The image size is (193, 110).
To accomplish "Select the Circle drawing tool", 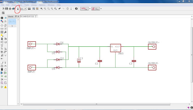I will point(2,66).
